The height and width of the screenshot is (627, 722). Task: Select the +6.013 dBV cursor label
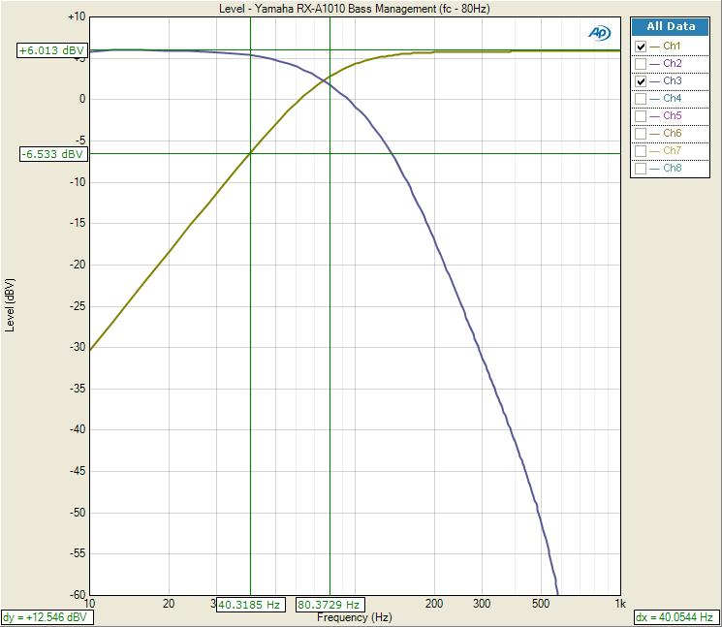tap(51, 50)
